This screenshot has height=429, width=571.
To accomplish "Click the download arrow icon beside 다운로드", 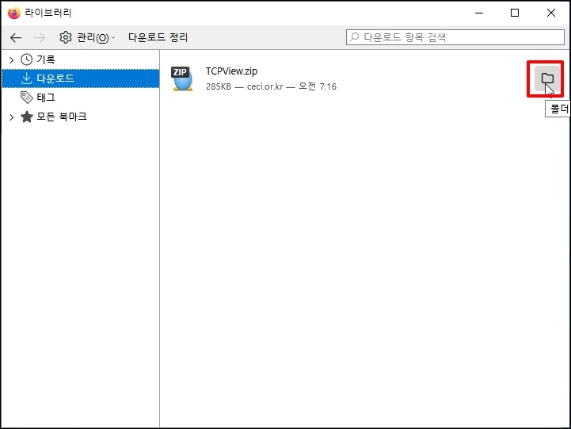I will click(x=27, y=78).
